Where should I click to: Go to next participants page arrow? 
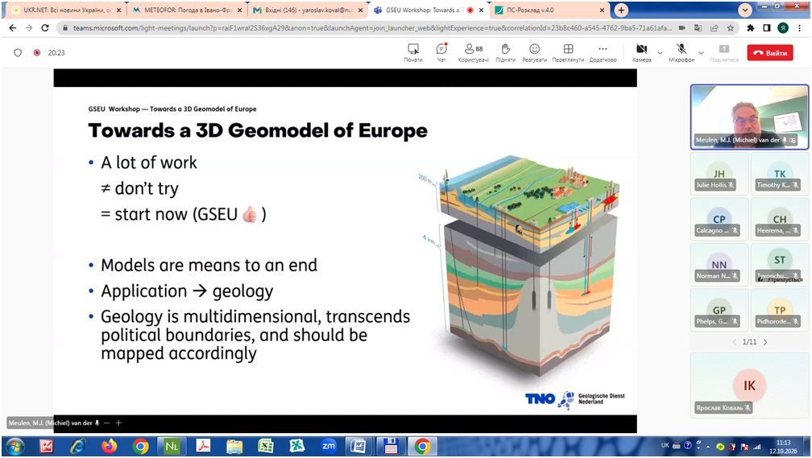pos(765,342)
